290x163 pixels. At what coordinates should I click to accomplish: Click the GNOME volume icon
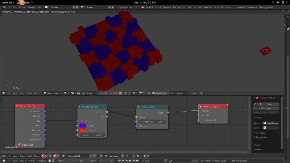click(x=278, y=3)
